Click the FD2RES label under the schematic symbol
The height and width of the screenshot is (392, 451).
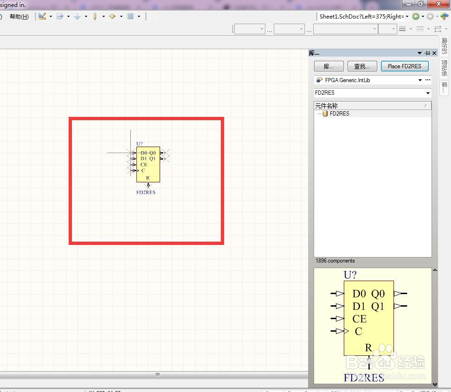(x=146, y=193)
